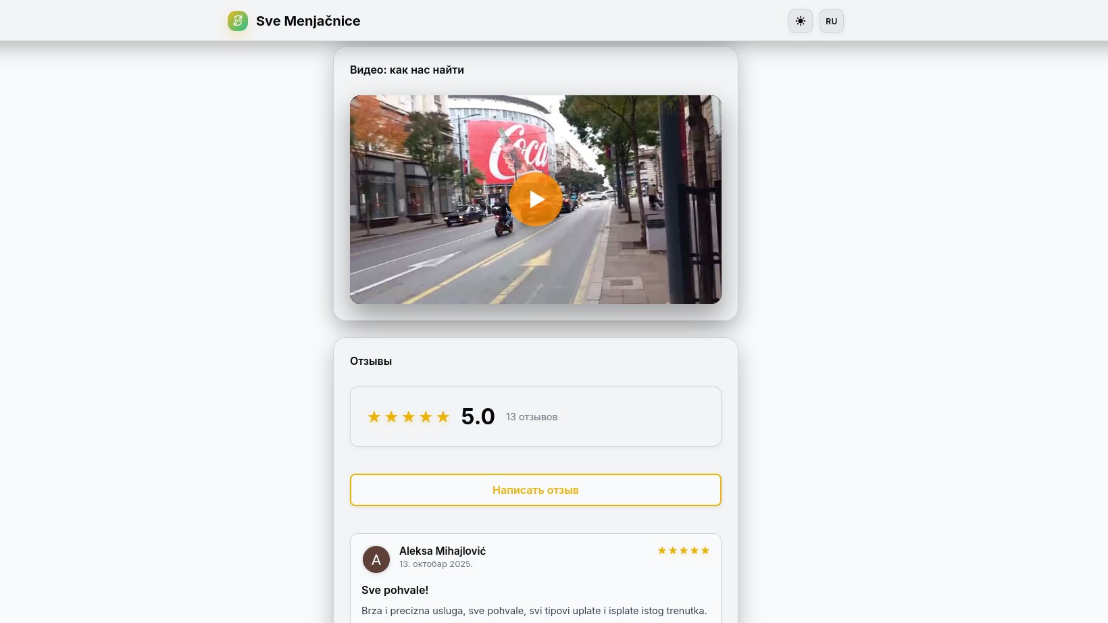Image resolution: width=1108 pixels, height=623 pixels.
Task: Open the 13 отзывов reviews count
Action: (532, 417)
